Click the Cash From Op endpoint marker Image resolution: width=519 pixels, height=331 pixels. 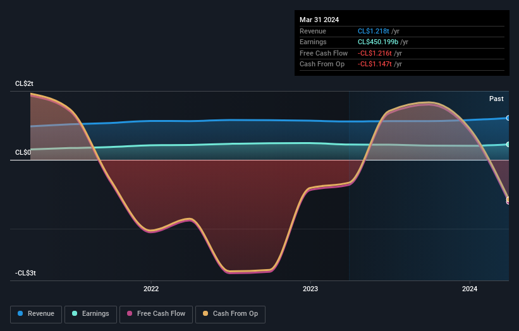508,199
